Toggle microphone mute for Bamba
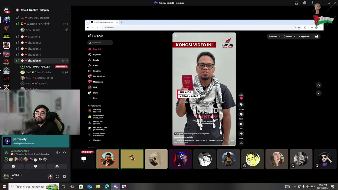Screen dimensions: 338x190 [x=50, y=177]
